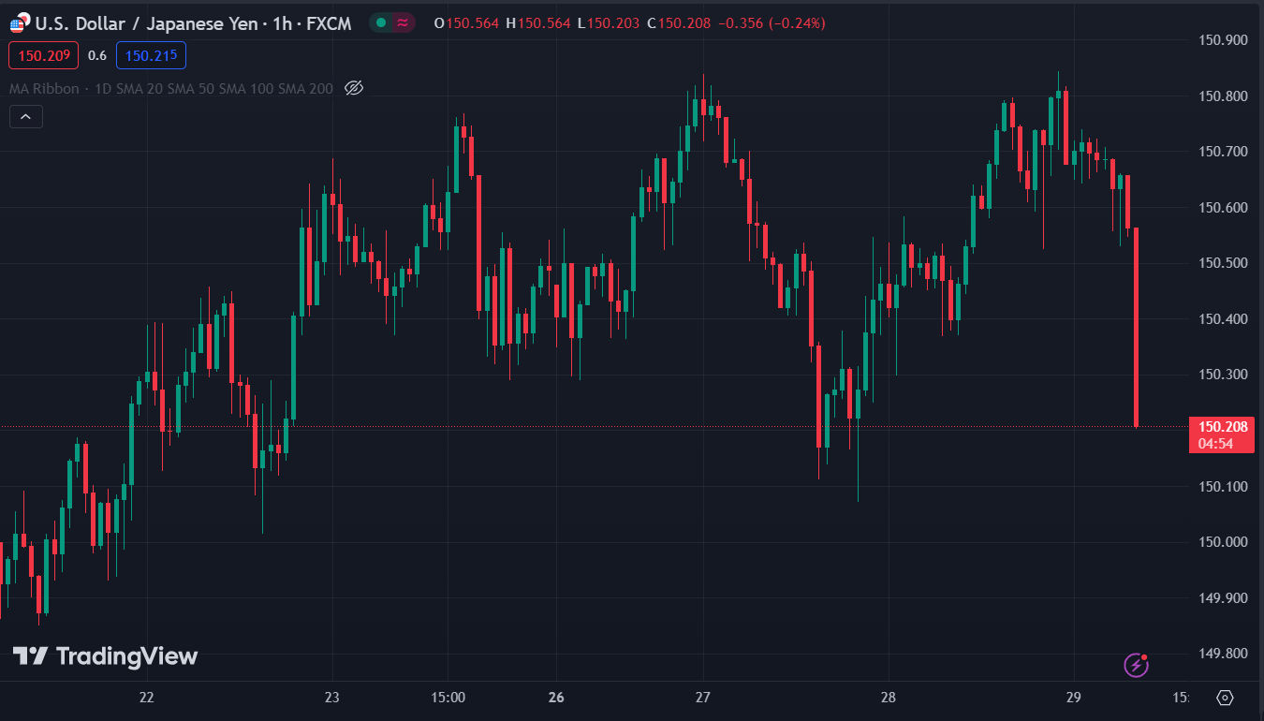Click the open value O150.564 in header
This screenshot has height=721, width=1264.
point(466,23)
